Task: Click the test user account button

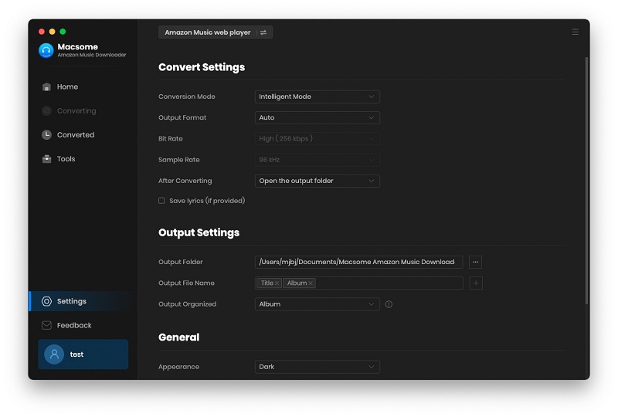Action: click(83, 354)
